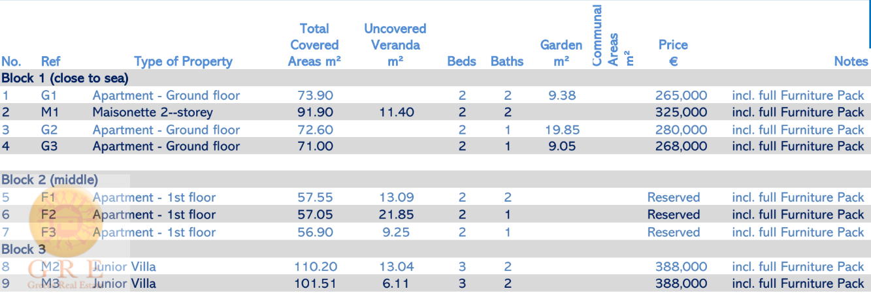Click the 'Block 2 (middle)' section heading

50,179
